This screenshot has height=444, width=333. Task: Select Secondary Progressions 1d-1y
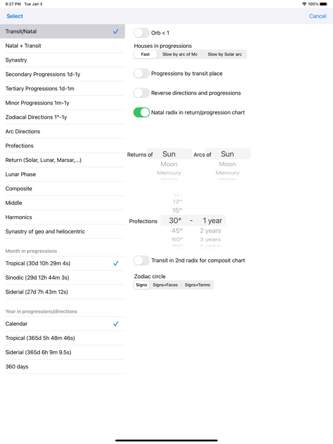tap(43, 74)
